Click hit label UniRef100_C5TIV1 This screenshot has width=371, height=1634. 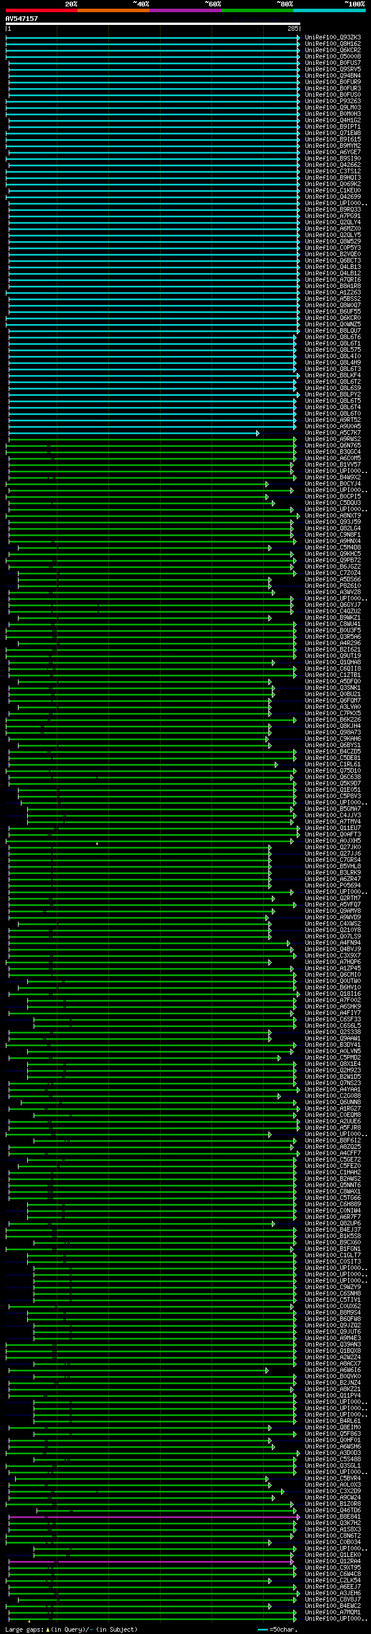coord(333,1300)
